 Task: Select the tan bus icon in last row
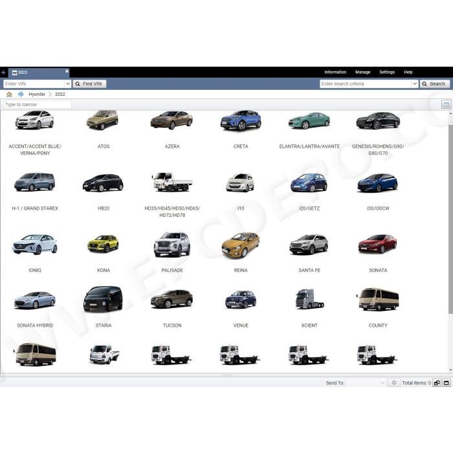click(35, 354)
